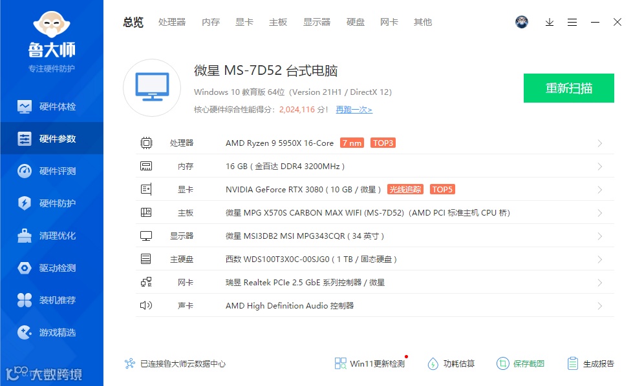Click the 网卡 network icon
Image resolution: width=633 pixels, height=386 pixels.
pyautogui.click(x=146, y=282)
